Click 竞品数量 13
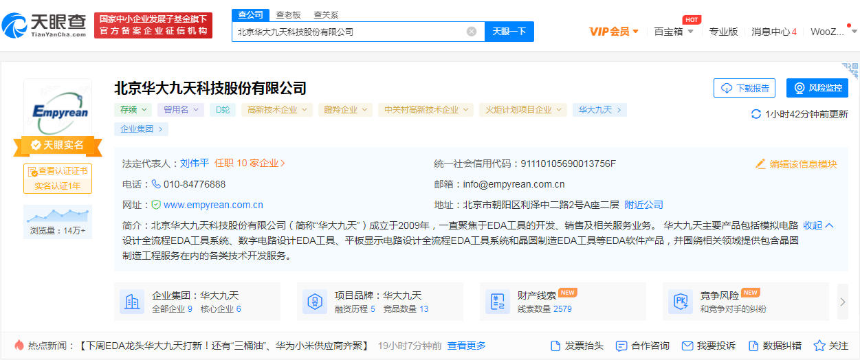Screen dimensions: 860x360 [406, 309]
